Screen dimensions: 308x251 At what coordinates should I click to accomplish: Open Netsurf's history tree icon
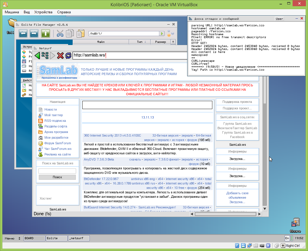click(45, 56)
